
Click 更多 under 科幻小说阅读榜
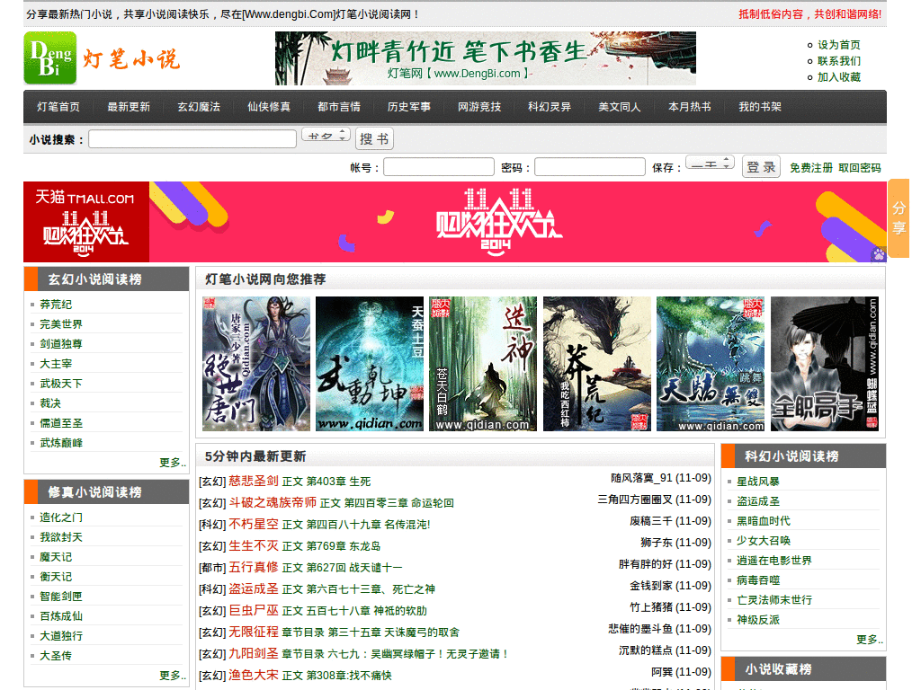coord(870,640)
